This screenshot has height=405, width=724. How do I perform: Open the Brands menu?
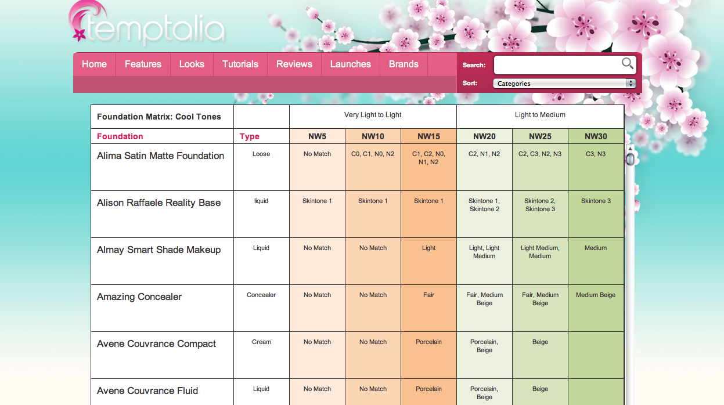pos(404,64)
